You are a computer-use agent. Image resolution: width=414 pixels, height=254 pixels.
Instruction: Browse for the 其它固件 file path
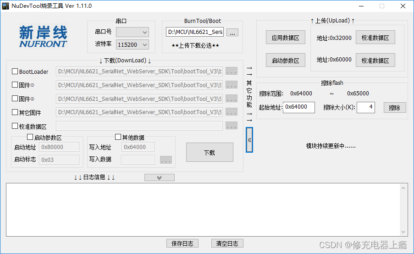click(232, 112)
